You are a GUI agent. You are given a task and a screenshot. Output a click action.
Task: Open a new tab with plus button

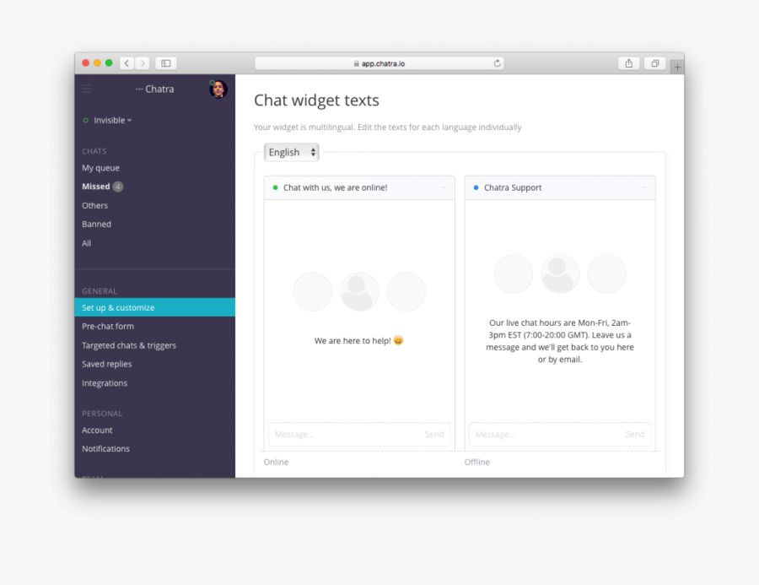(677, 67)
